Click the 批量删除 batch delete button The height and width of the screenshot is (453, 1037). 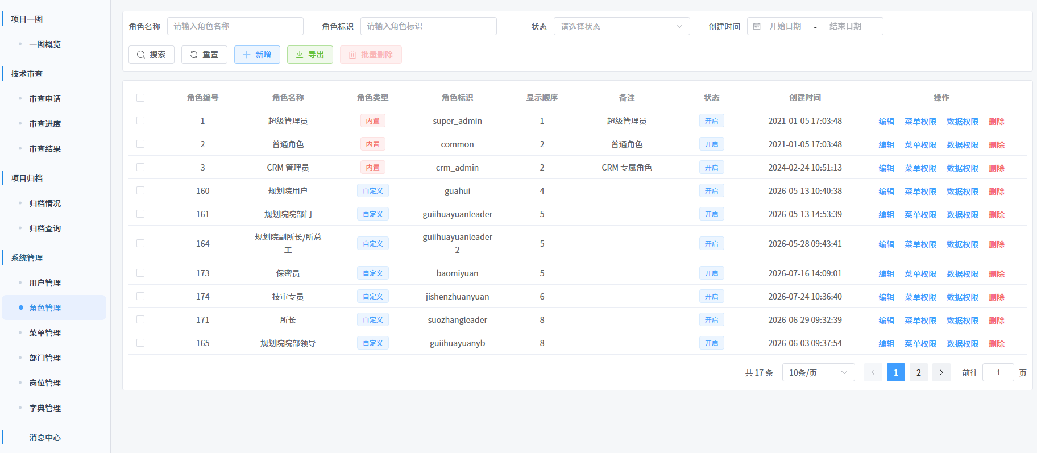click(371, 55)
